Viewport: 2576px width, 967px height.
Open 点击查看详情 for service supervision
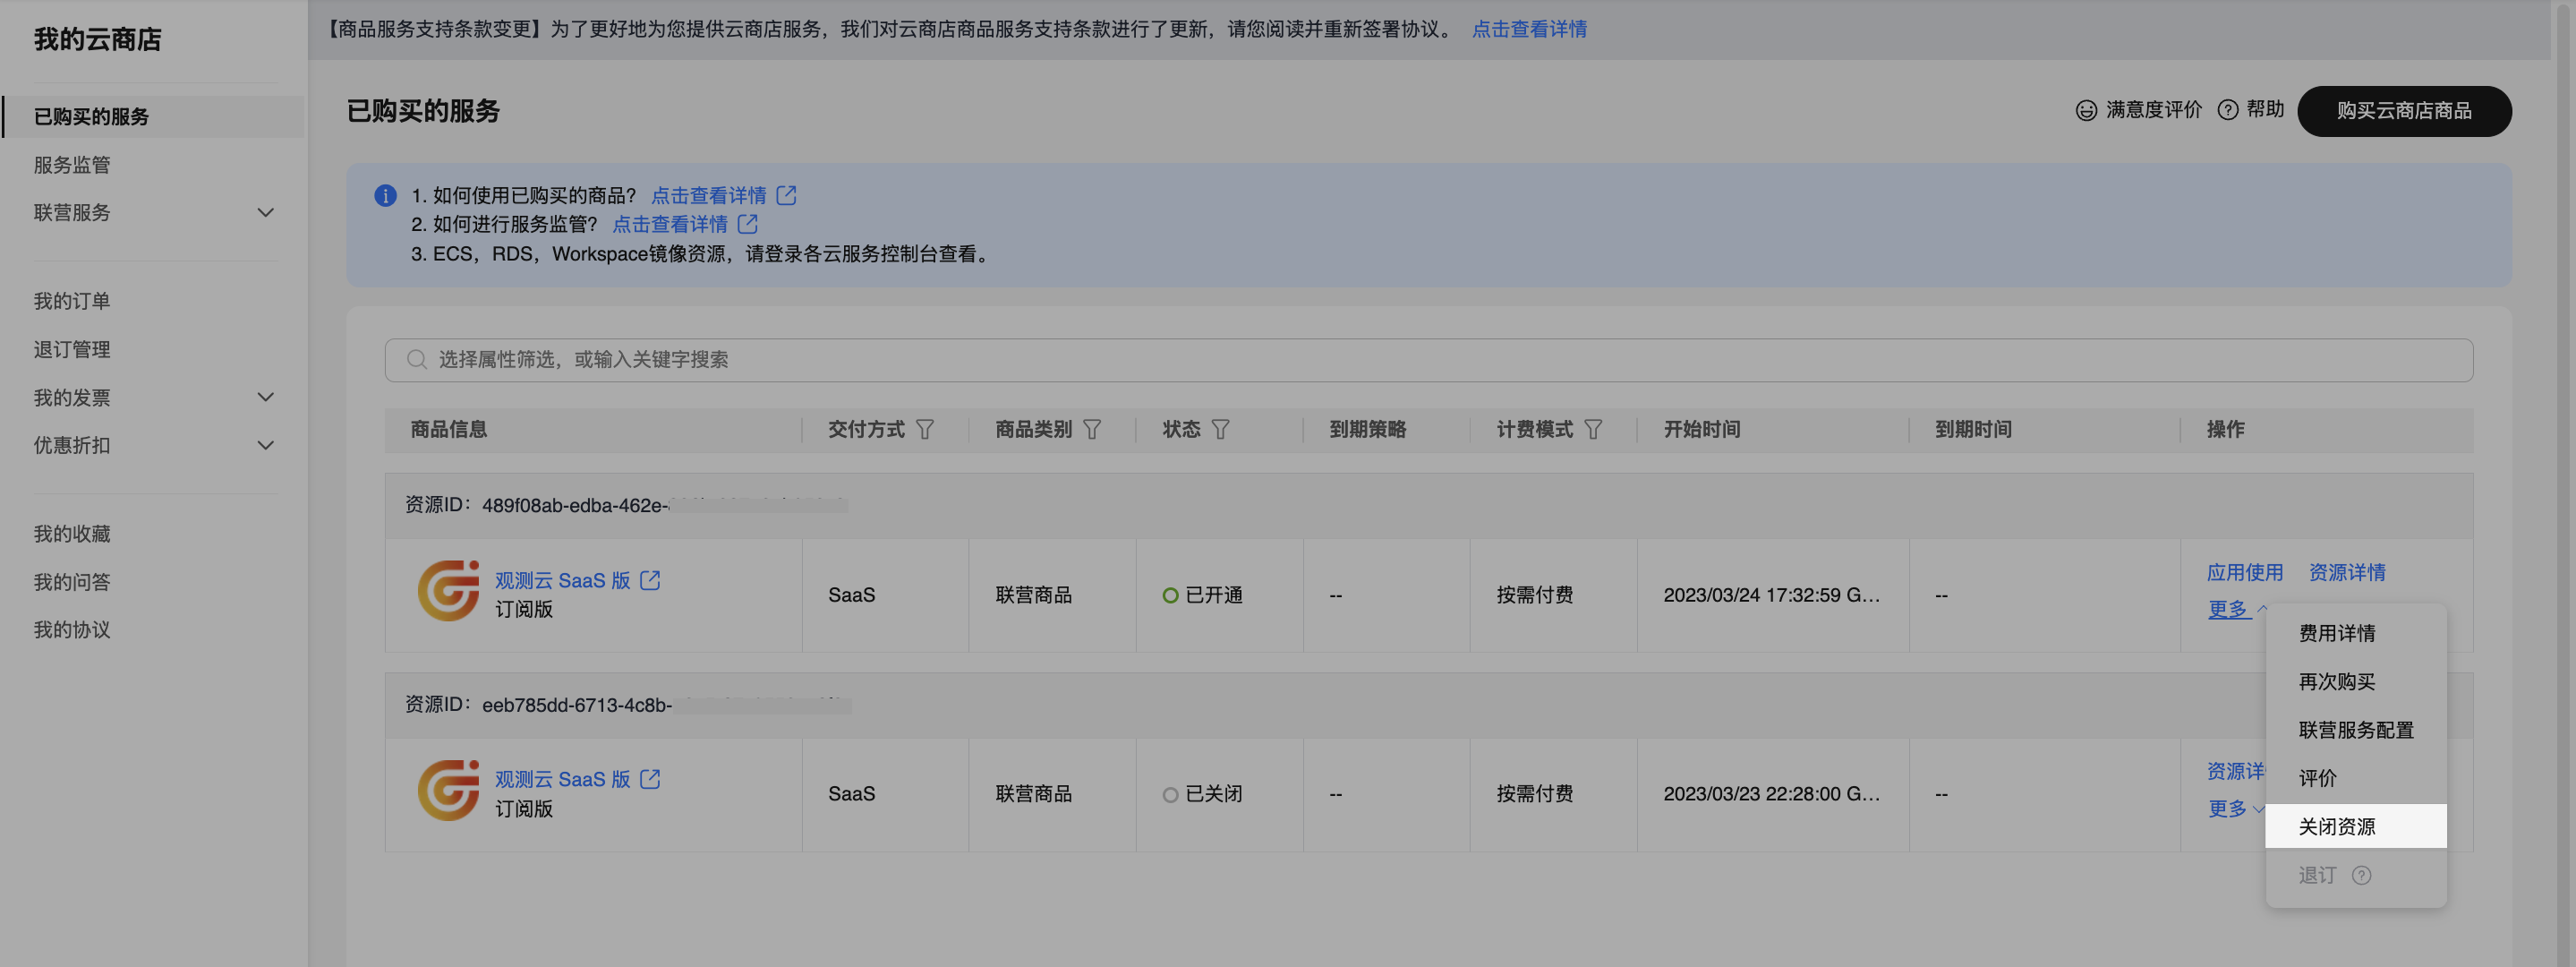[669, 224]
